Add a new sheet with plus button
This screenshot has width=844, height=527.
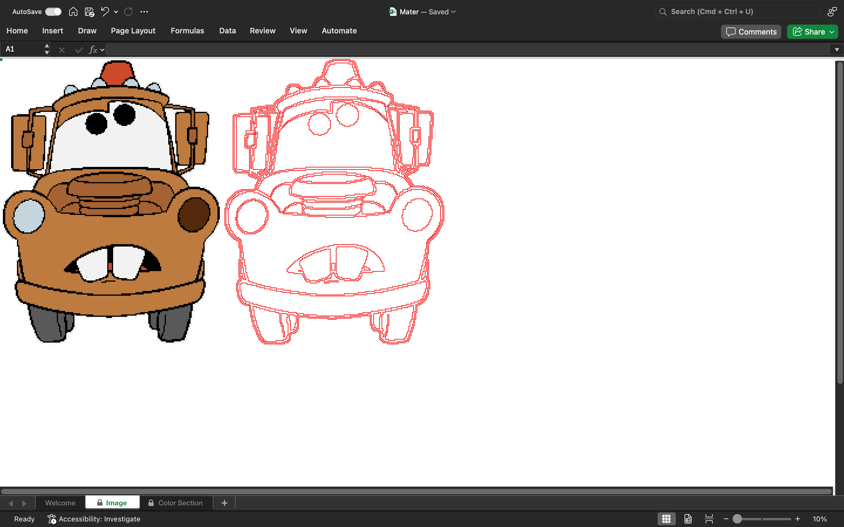pos(224,503)
